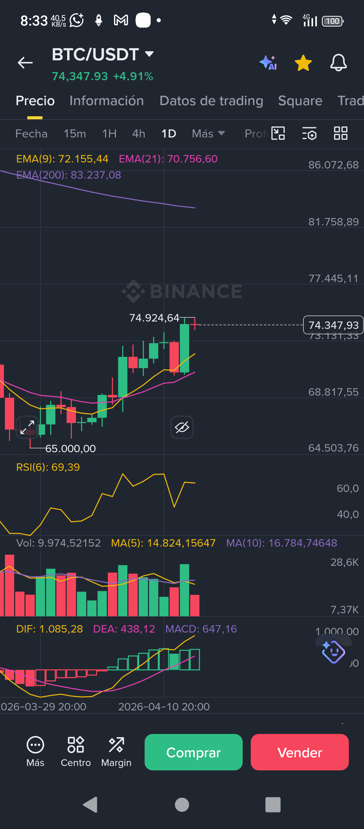Tap the Android home navigation button
Viewport: 364px width, 829px height.
point(182,805)
